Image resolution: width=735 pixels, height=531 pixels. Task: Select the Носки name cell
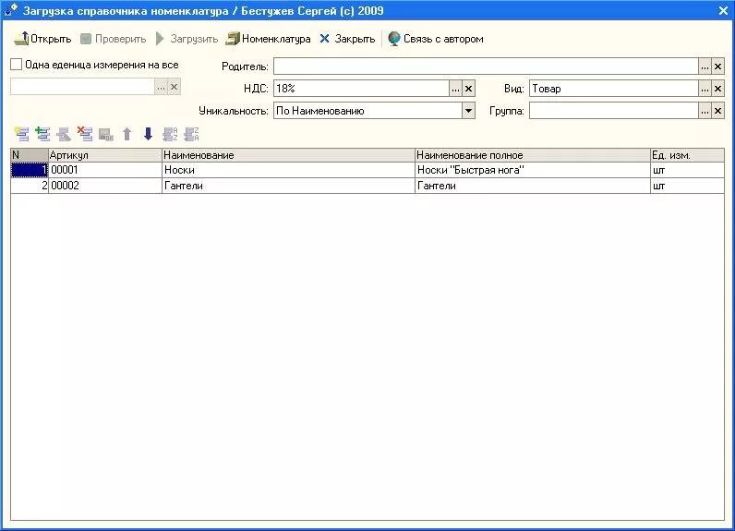coord(288,170)
